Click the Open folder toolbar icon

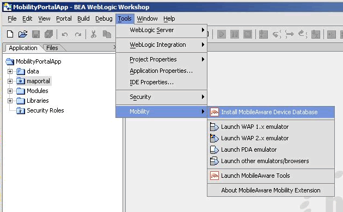(23, 34)
